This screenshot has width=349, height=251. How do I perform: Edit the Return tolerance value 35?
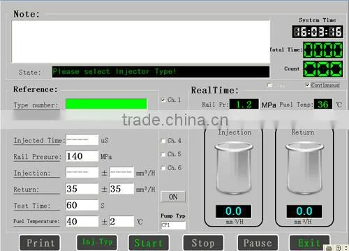[121, 189]
